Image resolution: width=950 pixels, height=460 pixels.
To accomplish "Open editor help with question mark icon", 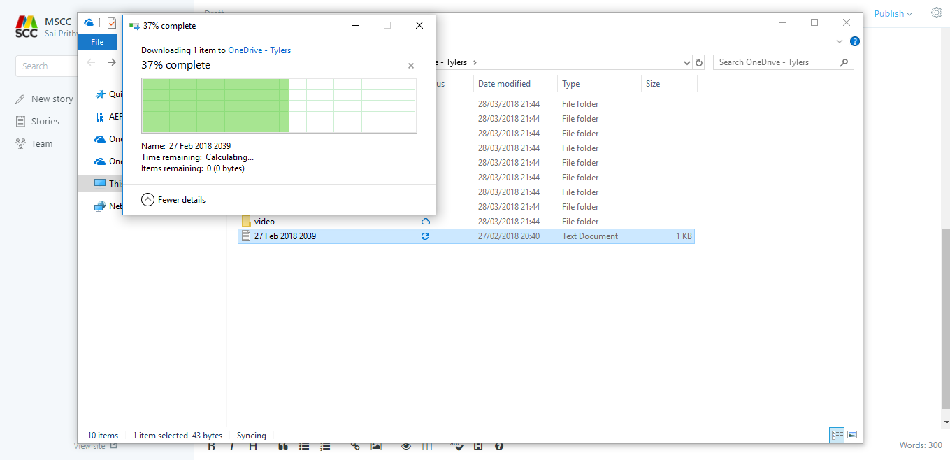I will [x=499, y=446].
